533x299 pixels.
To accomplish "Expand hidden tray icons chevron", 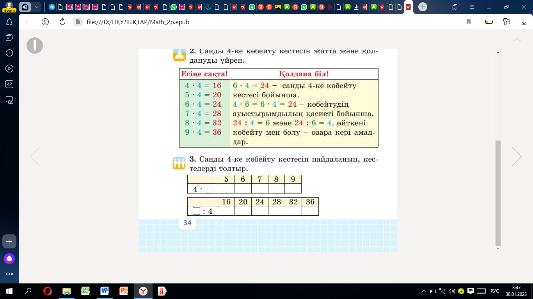I will point(424,291).
